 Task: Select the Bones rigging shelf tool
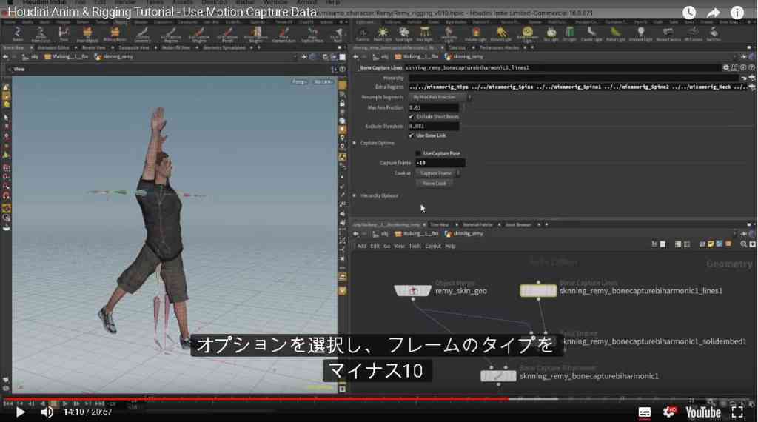(x=18, y=34)
